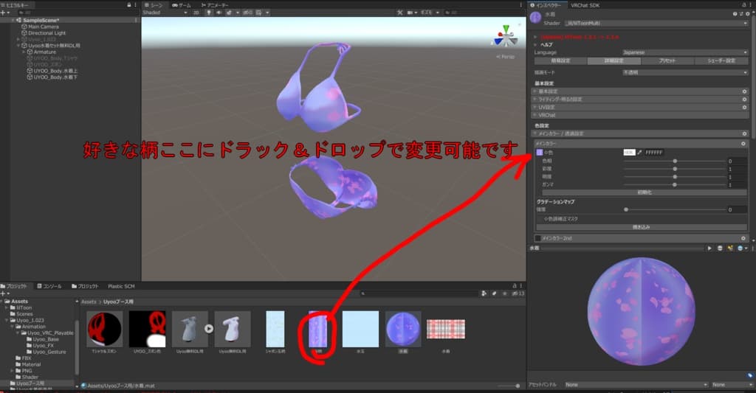This screenshot has height=393, width=756.
Task: Open the Shaded draw mode dropdown
Action: 165,13
